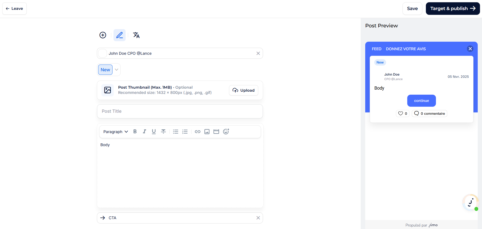Insert a hyperlink in body

point(198,132)
